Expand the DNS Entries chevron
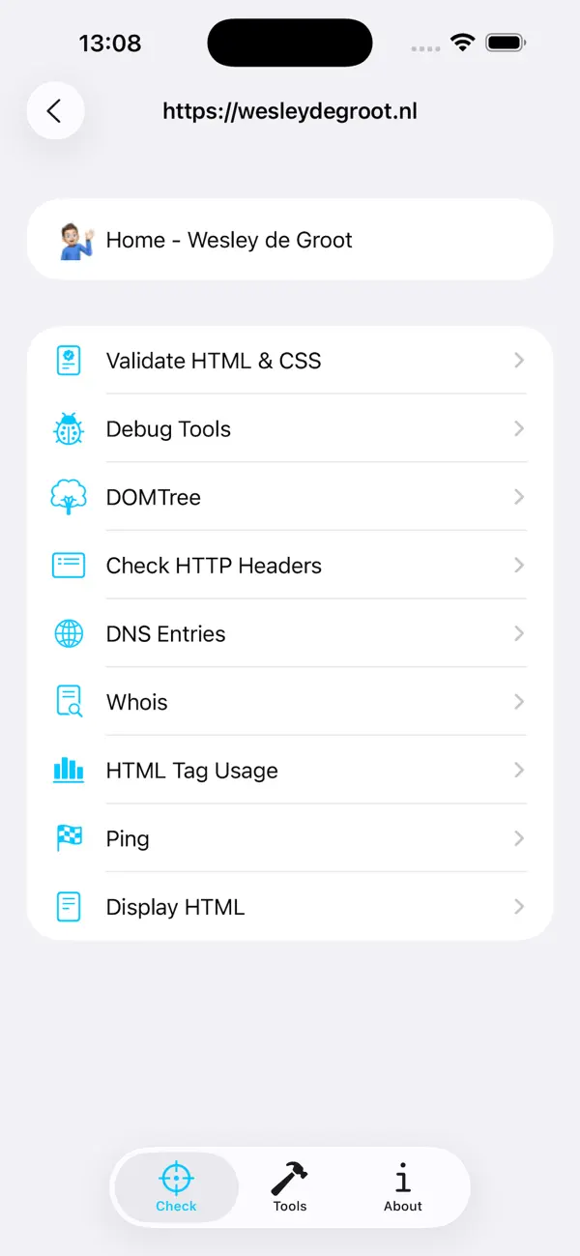This screenshot has width=580, height=1256. pyautogui.click(x=519, y=633)
